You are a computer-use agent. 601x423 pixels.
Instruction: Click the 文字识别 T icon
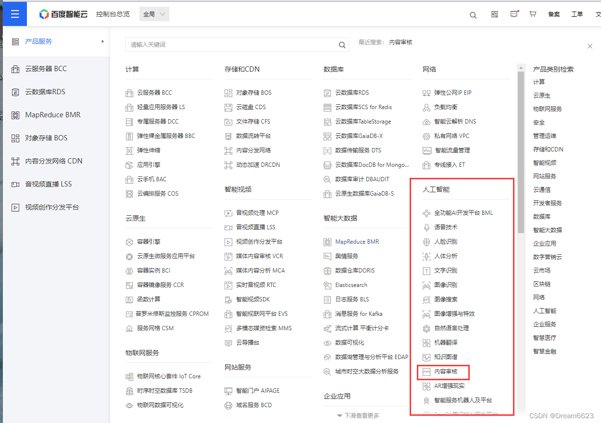[426, 271]
